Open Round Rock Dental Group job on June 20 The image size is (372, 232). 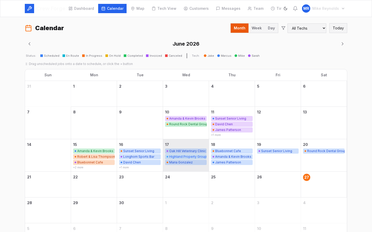click(324, 151)
